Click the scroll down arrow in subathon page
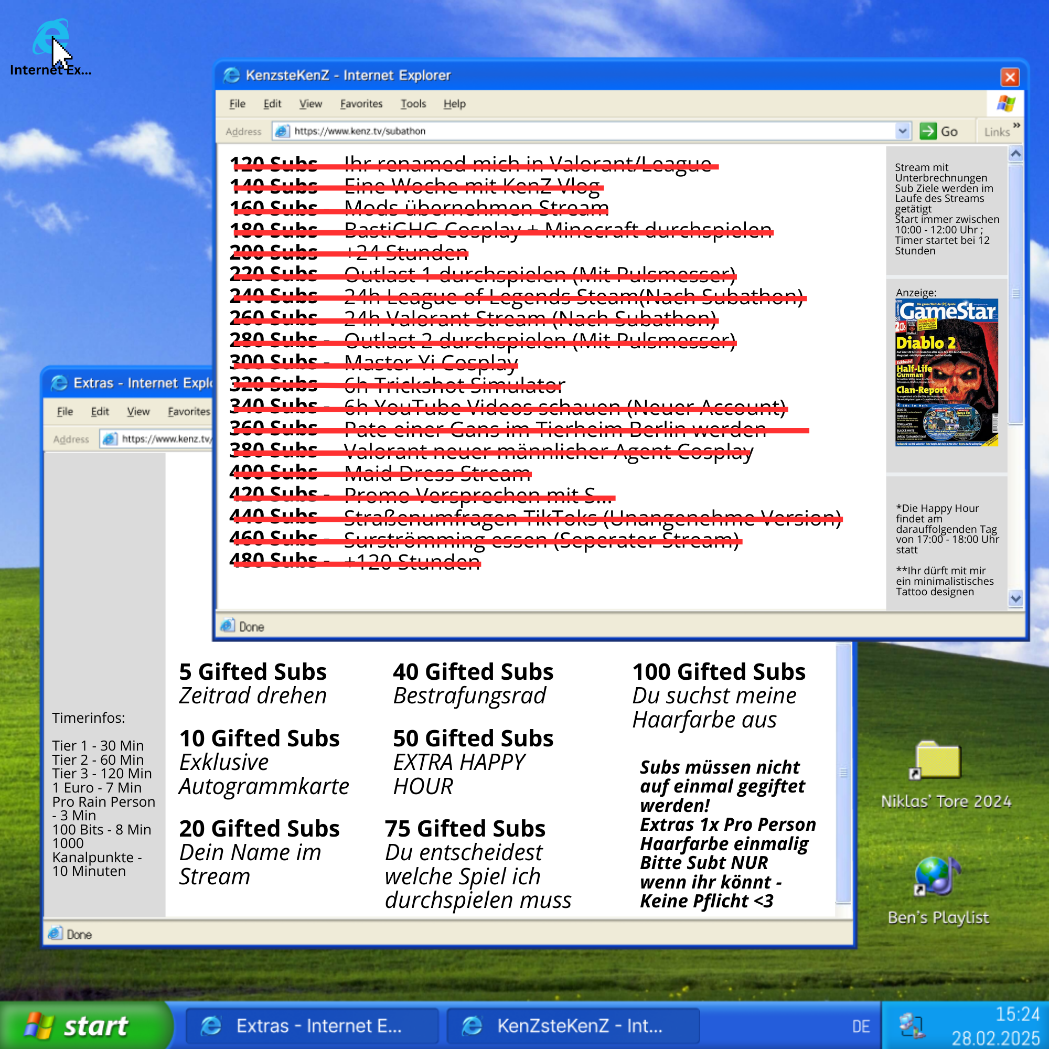 pyautogui.click(x=1015, y=598)
